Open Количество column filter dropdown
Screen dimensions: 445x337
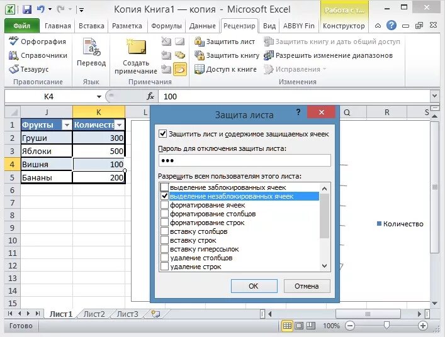pyautogui.click(x=120, y=125)
